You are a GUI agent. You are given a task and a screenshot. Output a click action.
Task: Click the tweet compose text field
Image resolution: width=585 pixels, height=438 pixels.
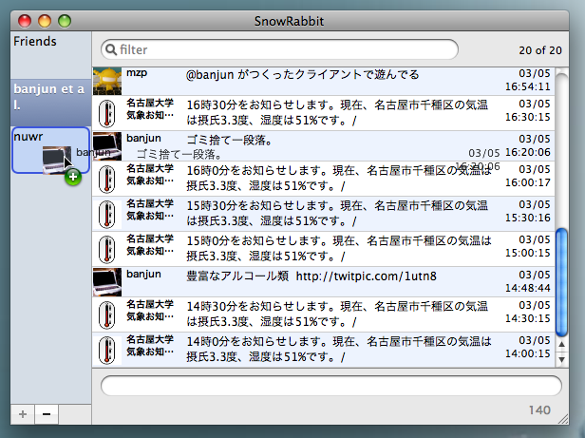[x=330, y=386]
